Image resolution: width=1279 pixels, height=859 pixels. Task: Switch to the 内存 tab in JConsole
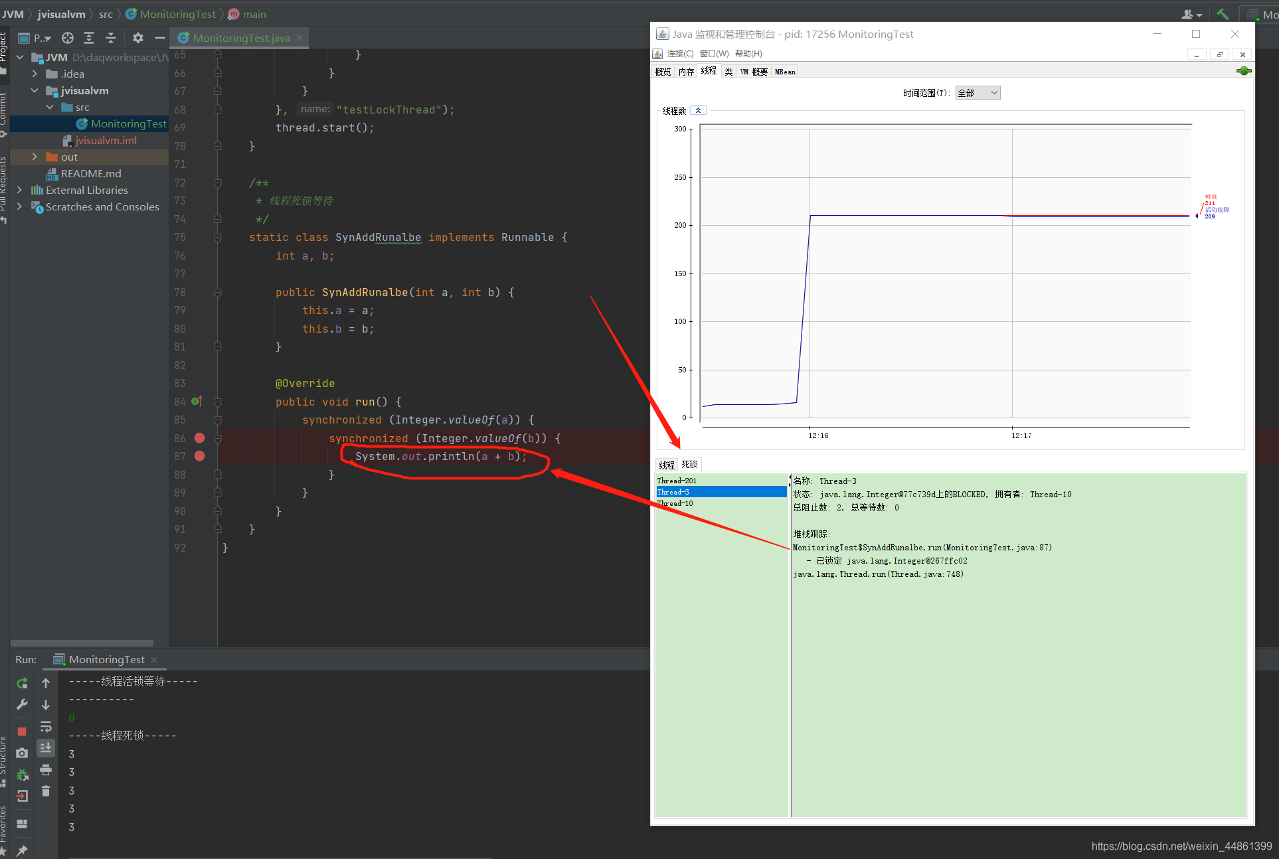686,72
